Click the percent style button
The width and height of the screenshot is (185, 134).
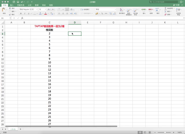[102, 13]
